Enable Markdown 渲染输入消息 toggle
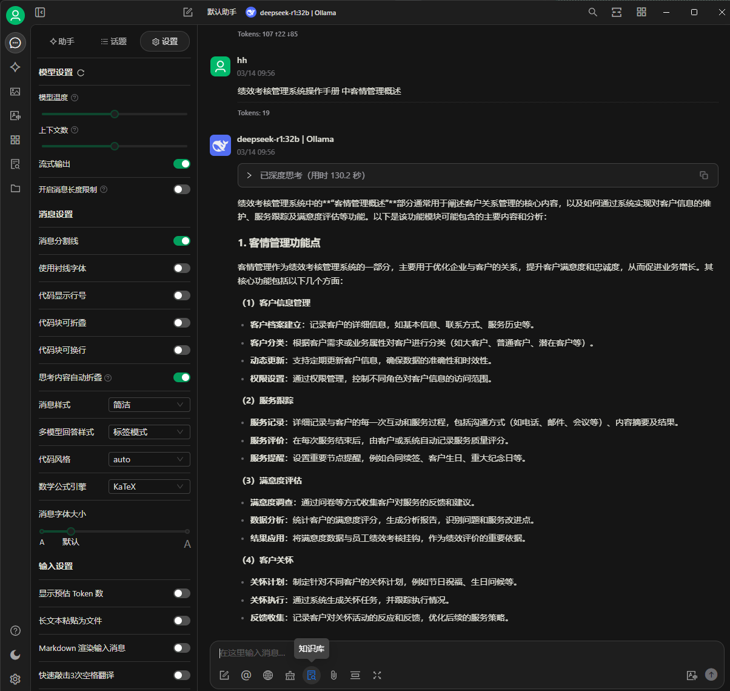The image size is (730, 691). point(182,648)
